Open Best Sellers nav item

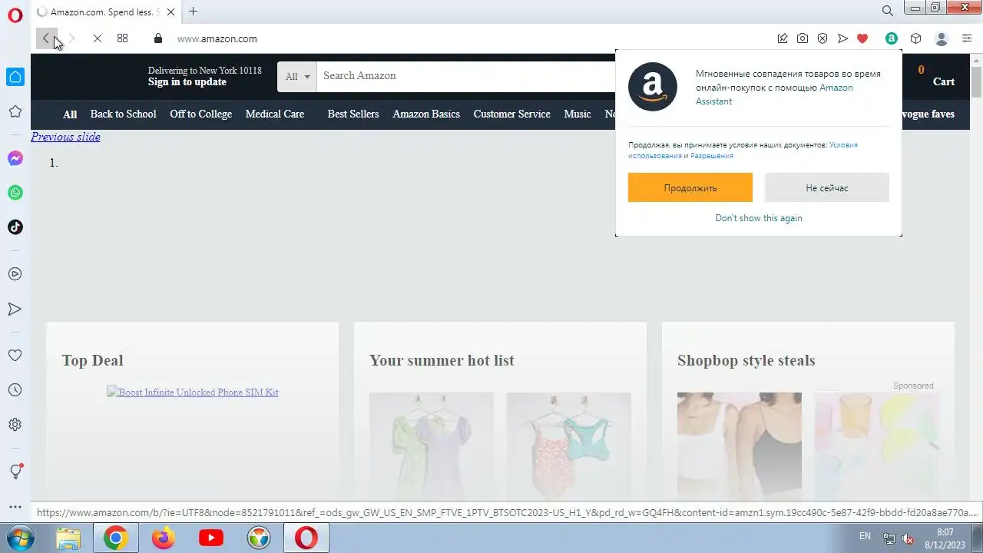coord(353,114)
